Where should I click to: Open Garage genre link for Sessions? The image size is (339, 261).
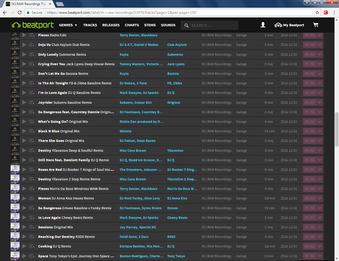[x=241, y=227]
